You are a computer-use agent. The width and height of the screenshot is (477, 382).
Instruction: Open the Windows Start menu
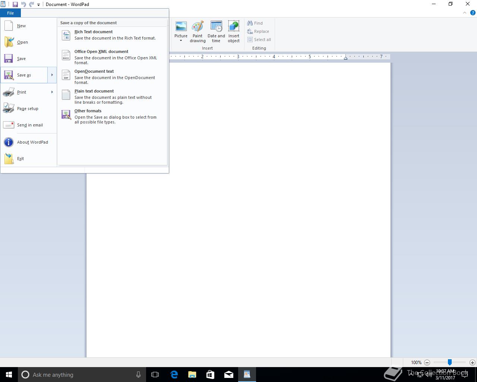(9, 375)
